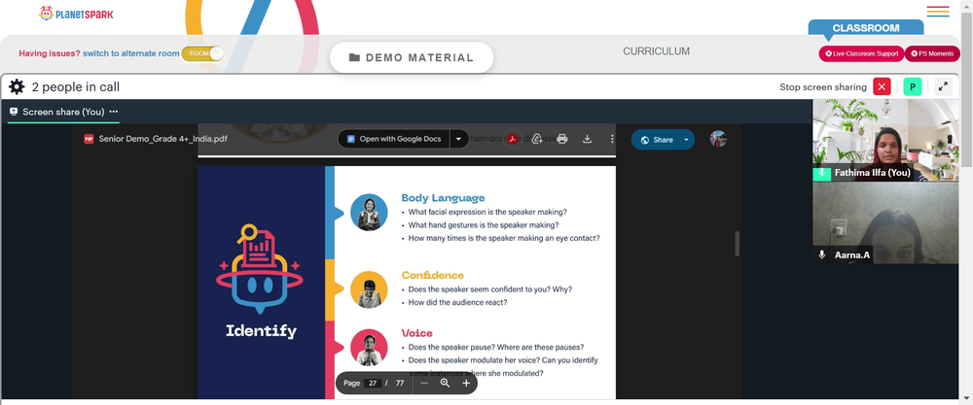Expand the Open with dropdown arrow
The image size is (973, 405).
[458, 139]
